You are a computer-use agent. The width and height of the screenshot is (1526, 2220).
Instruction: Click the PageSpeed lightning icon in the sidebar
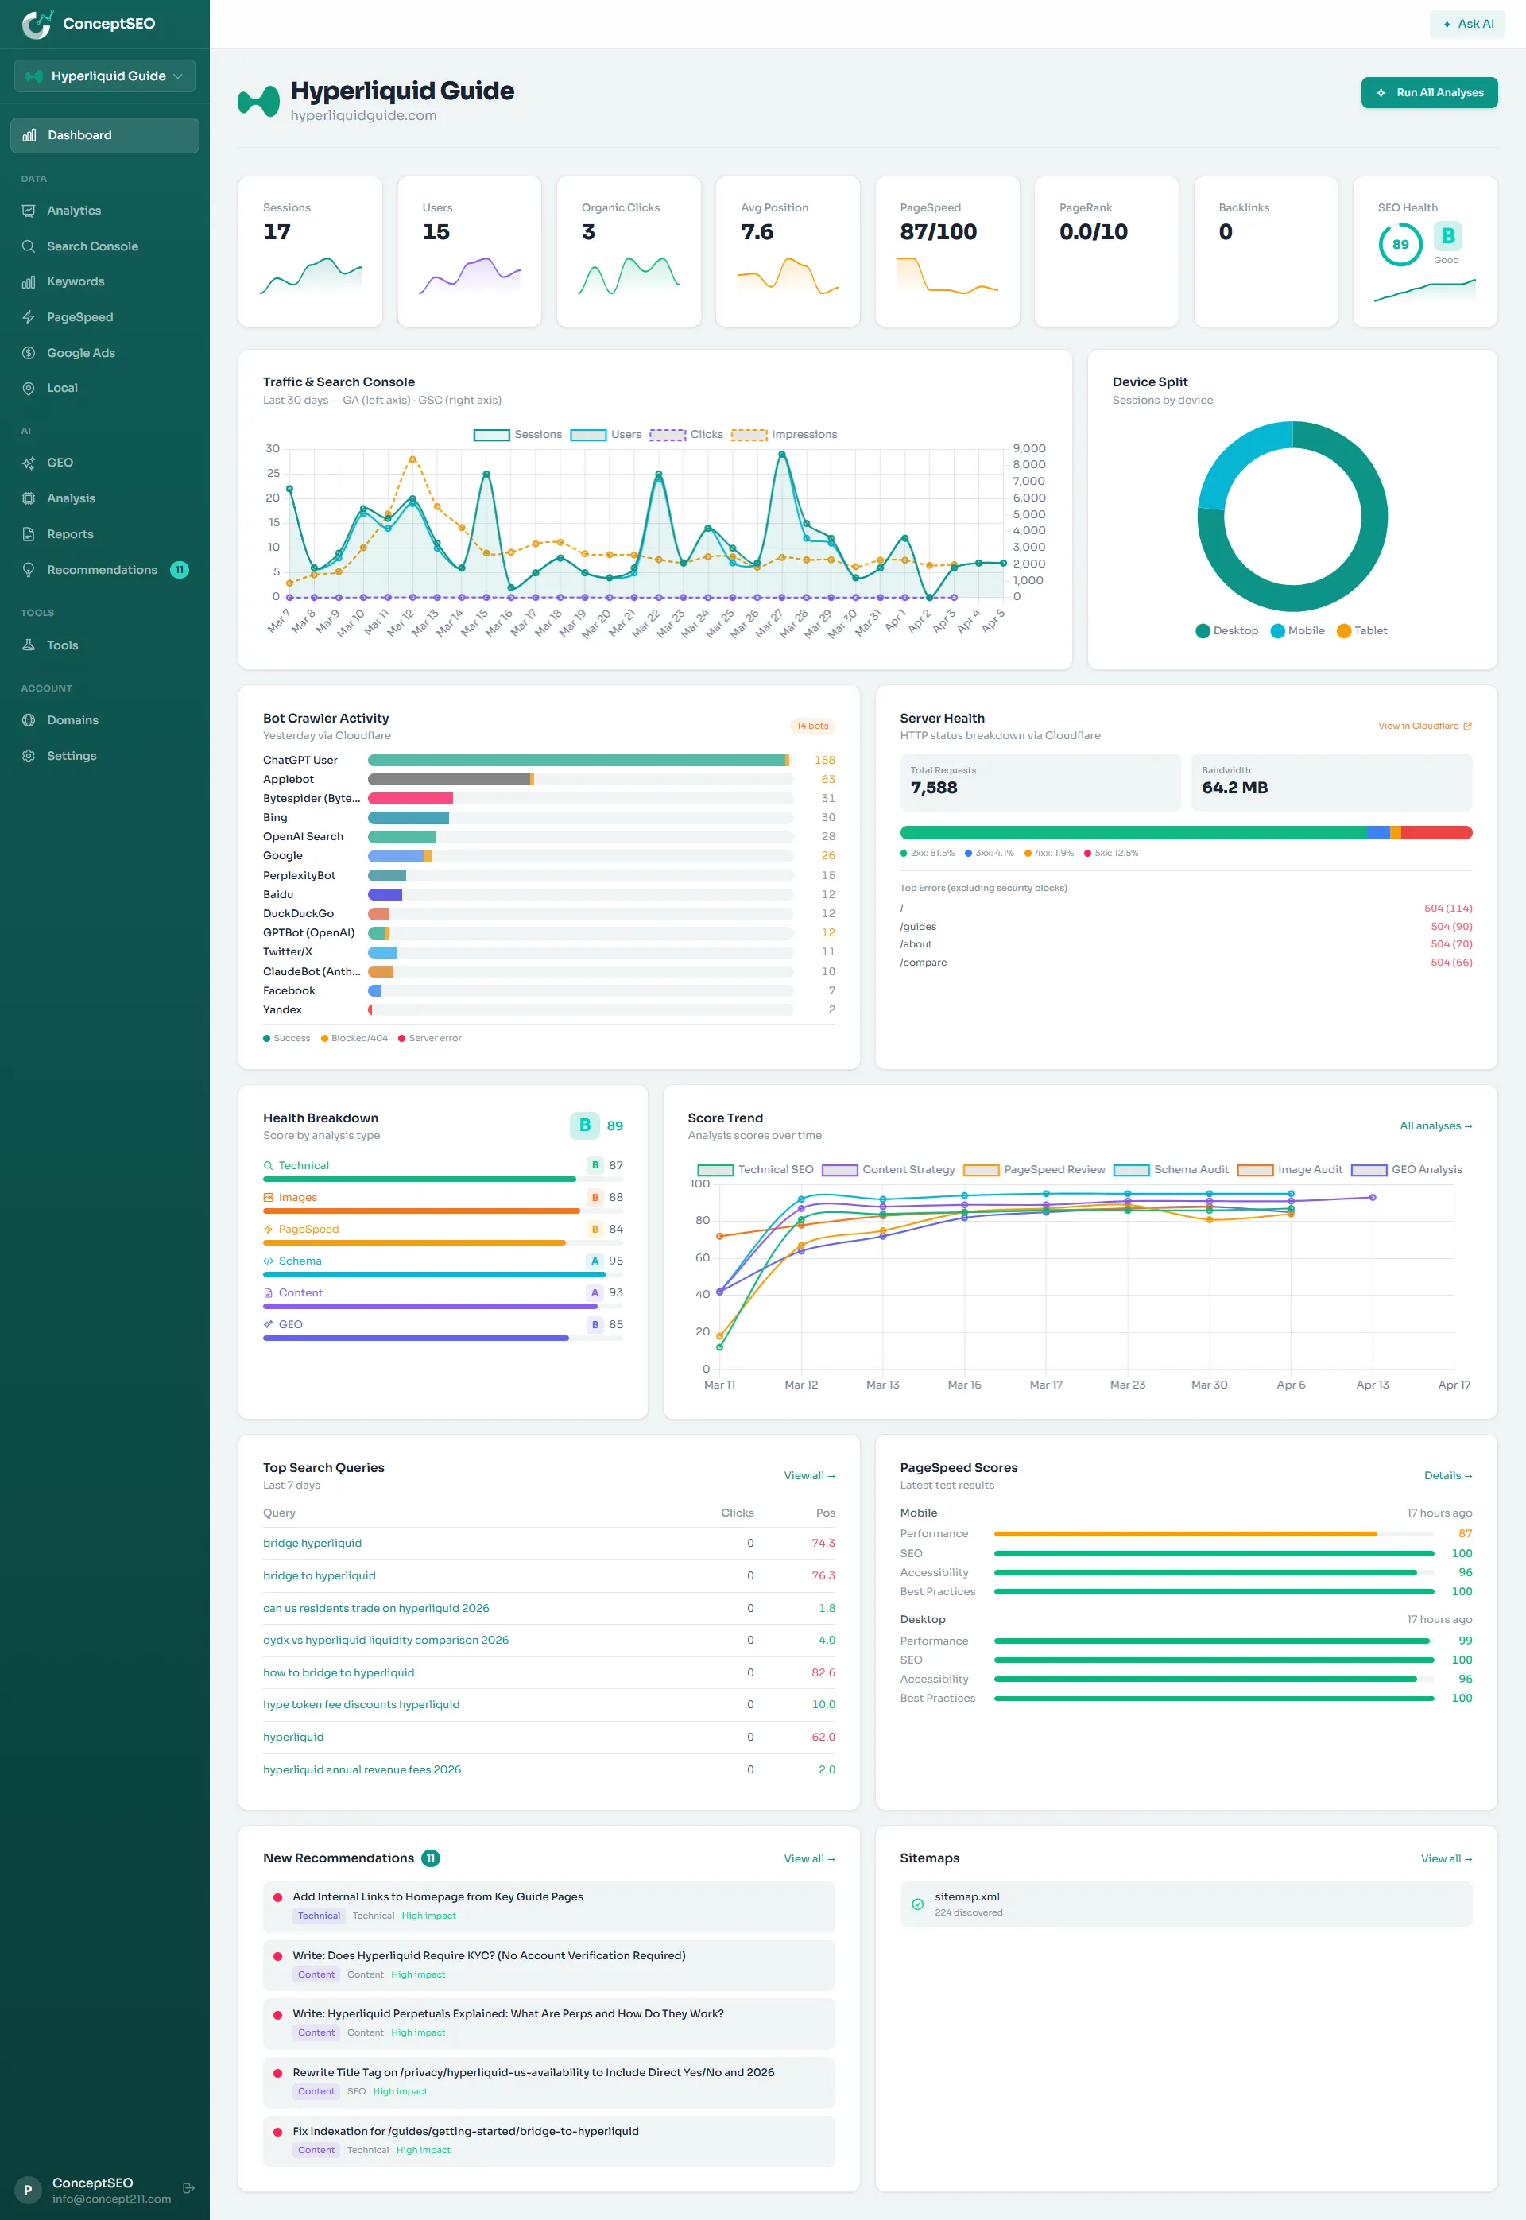point(29,316)
